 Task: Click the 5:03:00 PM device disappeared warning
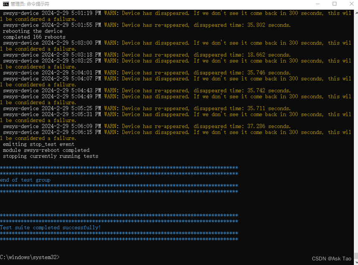pos(176,46)
